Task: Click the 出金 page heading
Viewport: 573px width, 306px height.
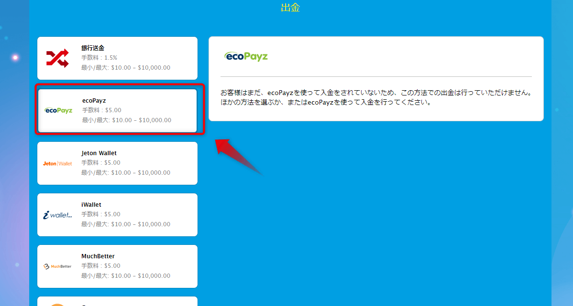Action: coord(290,8)
